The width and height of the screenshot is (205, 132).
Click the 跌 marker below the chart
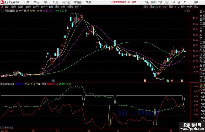tap(168, 81)
